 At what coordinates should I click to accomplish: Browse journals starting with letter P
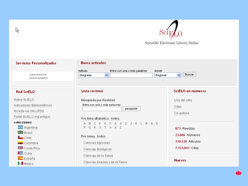click(85, 127)
